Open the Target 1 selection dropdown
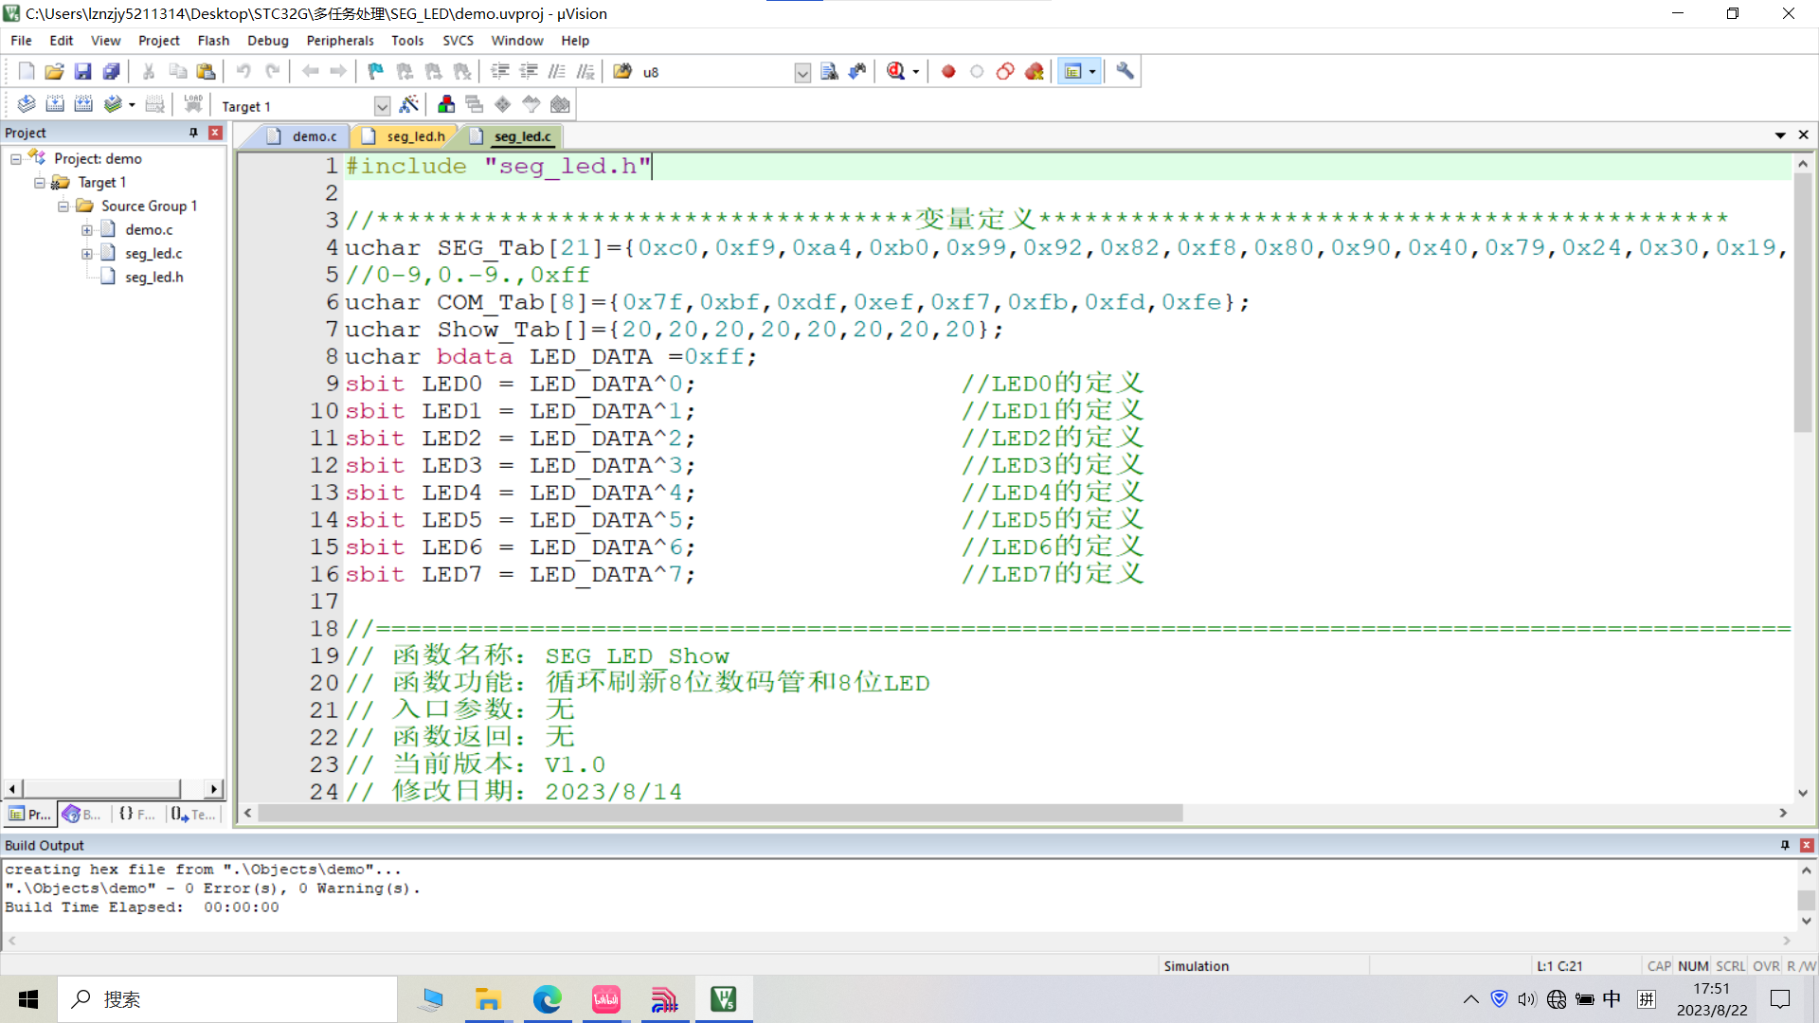Image resolution: width=1819 pixels, height=1023 pixels. [x=382, y=106]
